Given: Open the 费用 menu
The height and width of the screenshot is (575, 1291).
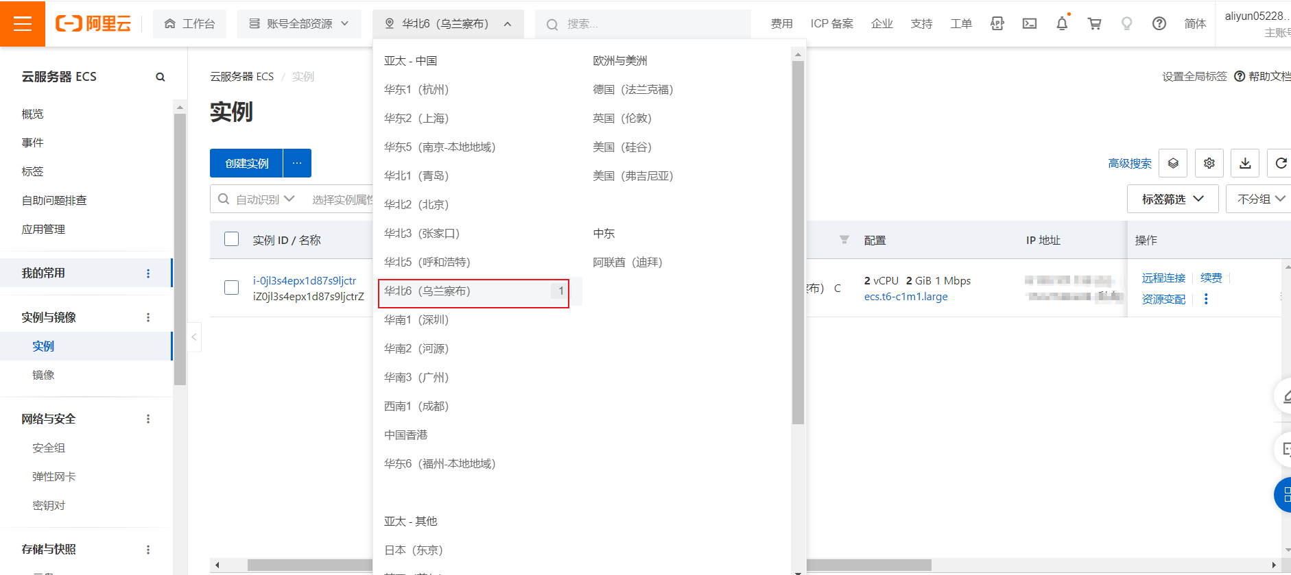Looking at the screenshot, I should [781, 24].
